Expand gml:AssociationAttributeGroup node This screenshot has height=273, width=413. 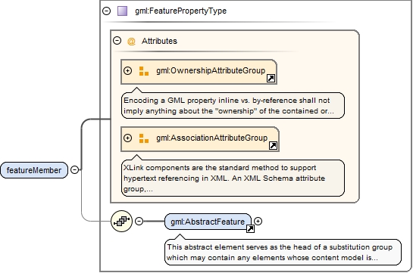point(128,138)
